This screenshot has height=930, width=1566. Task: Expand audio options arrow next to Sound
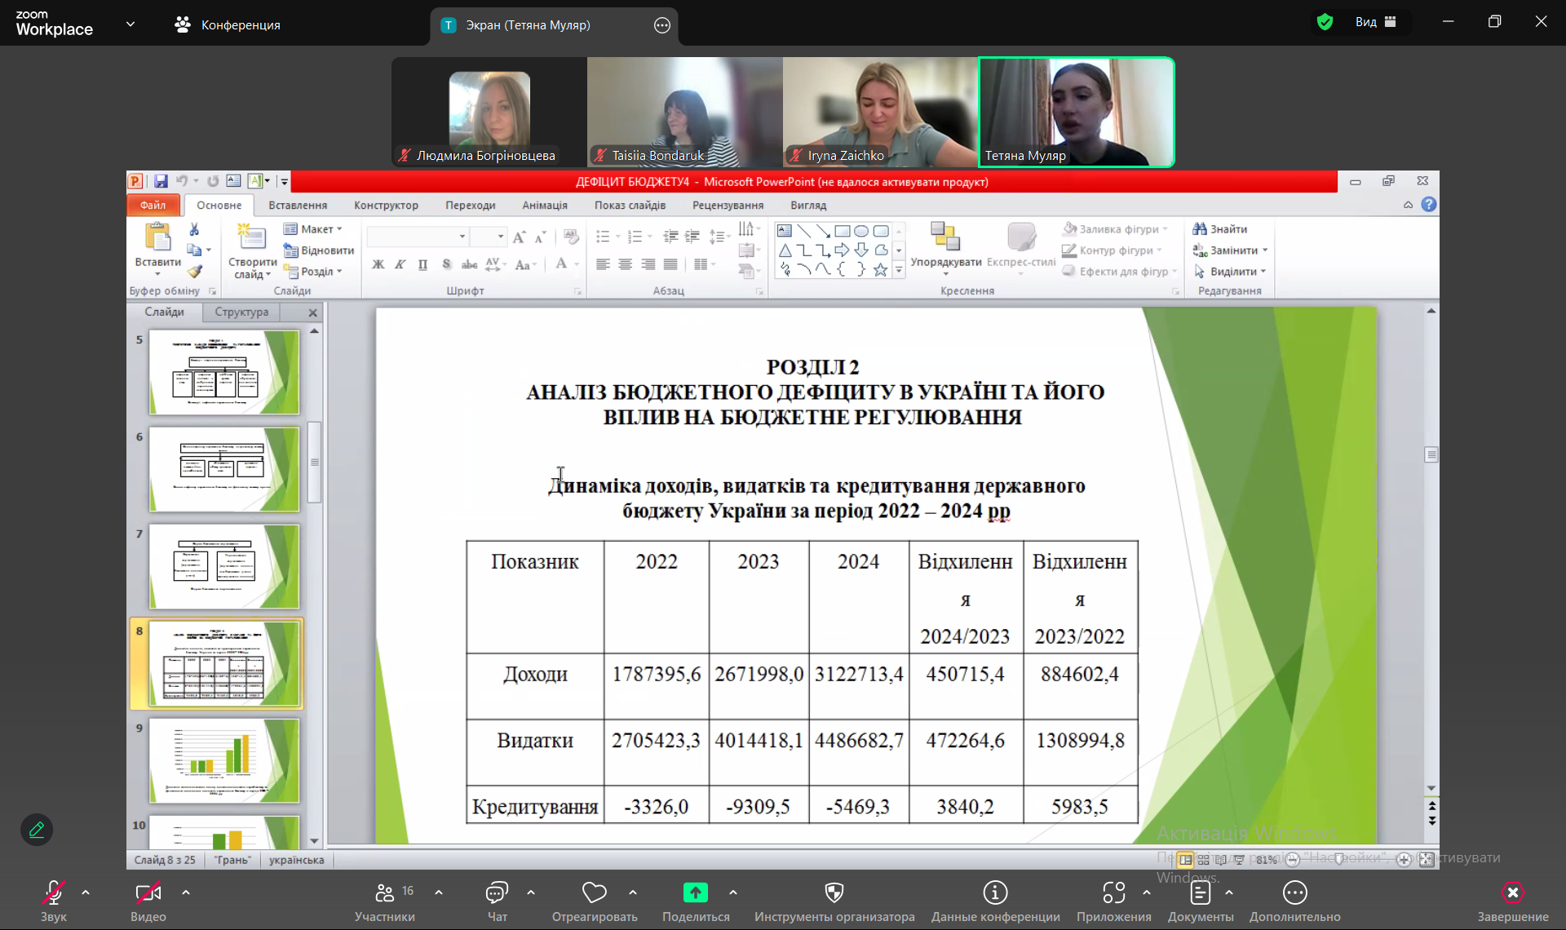pos(86,892)
